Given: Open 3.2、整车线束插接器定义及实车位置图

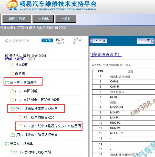Looking at the screenshot, I should [x=52, y=126].
